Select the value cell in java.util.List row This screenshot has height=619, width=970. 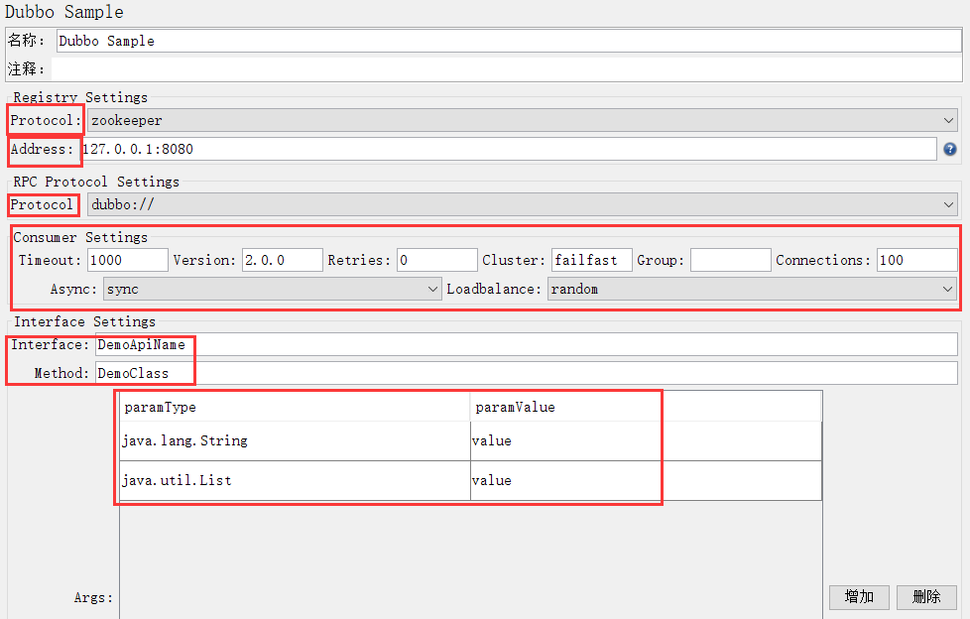(646, 481)
